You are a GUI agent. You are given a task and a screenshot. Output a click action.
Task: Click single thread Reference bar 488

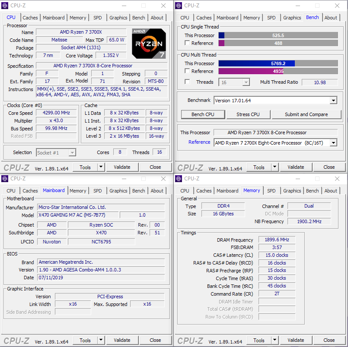tap(278, 43)
